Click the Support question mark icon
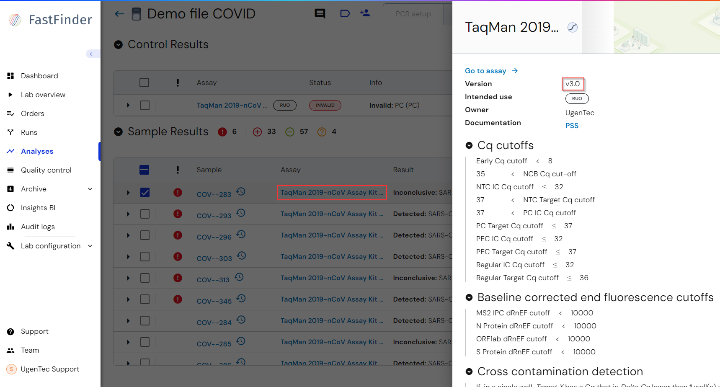720x387 pixels. coord(10,332)
